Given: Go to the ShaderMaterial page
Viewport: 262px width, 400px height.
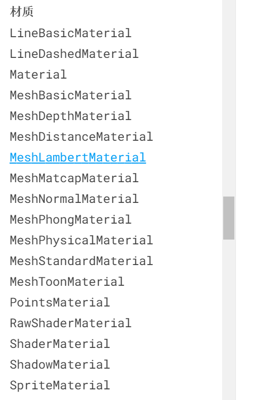Looking at the screenshot, I should [x=60, y=344].
